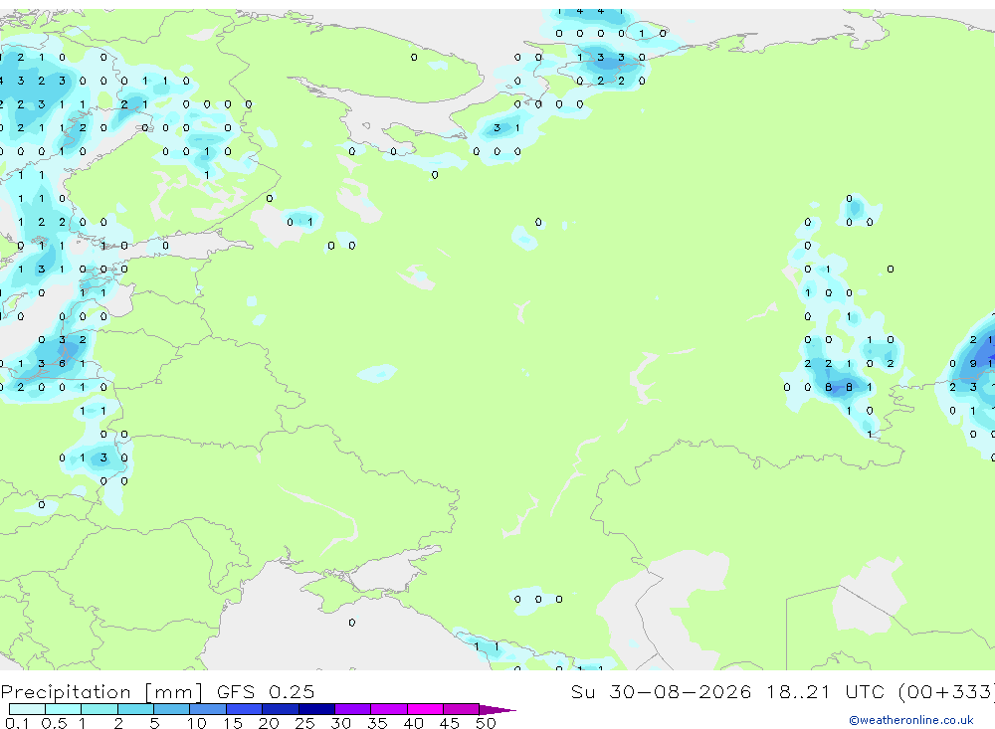Click the '9' precipitation value on the map

pyautogui.click(x=973, y=364)
